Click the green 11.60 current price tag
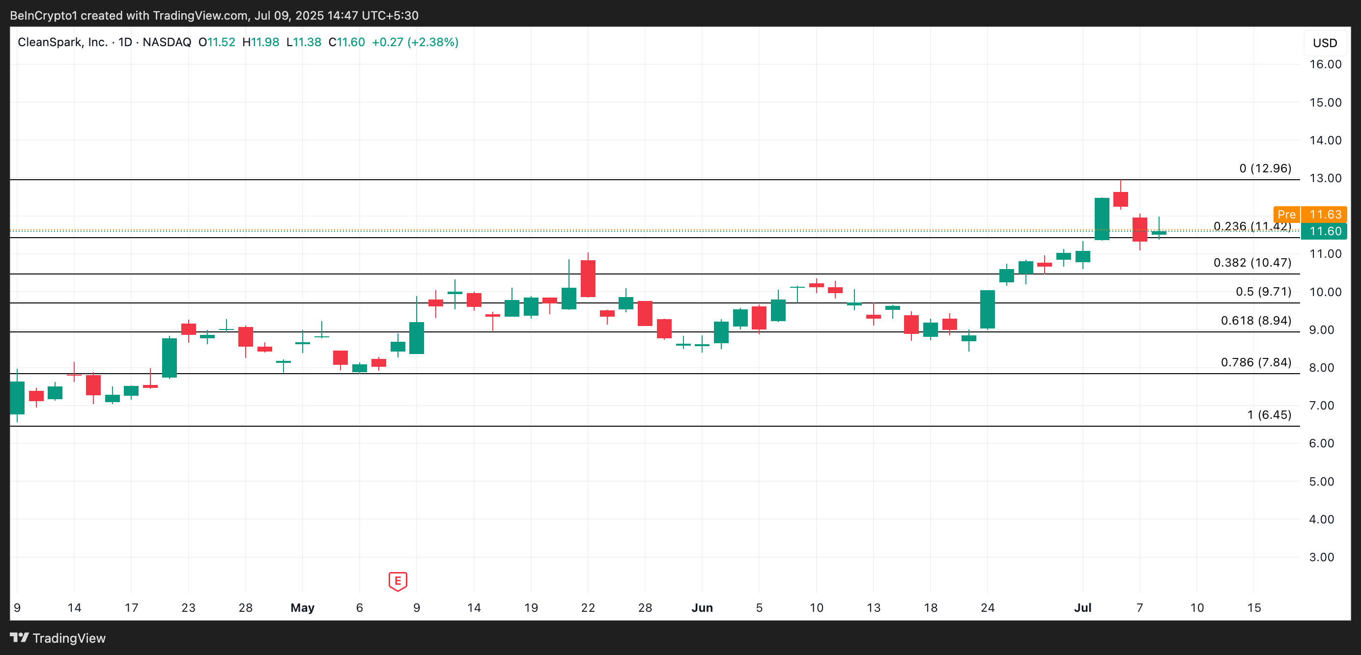Image resolution: width=1361 pixels, height=655 pixels. tap(1325, 231)
